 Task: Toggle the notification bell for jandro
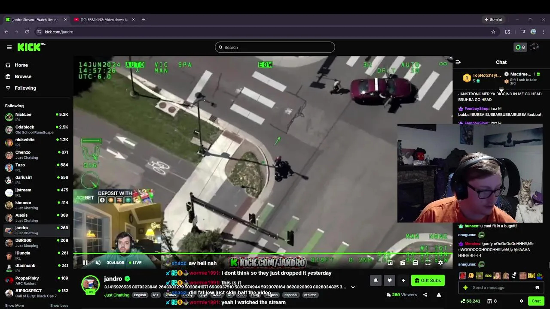(376, 281)
